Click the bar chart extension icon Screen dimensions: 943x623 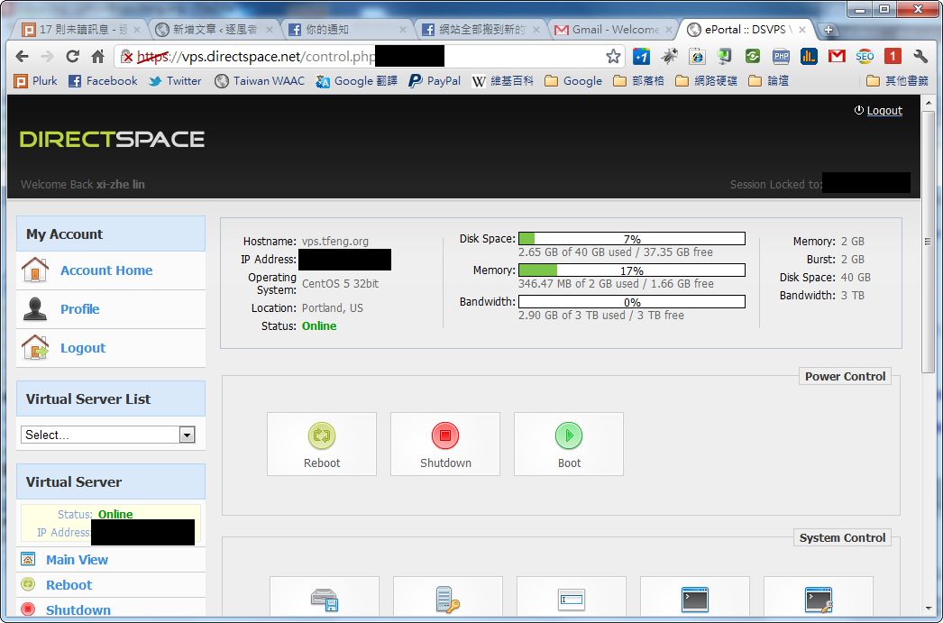coord(809,57)
